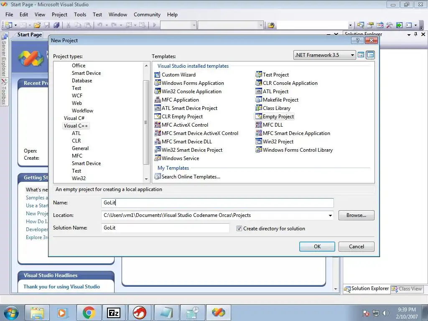Click the green arrow Start Page toolbar icon

pyautogui.click(x=399, y=25)
